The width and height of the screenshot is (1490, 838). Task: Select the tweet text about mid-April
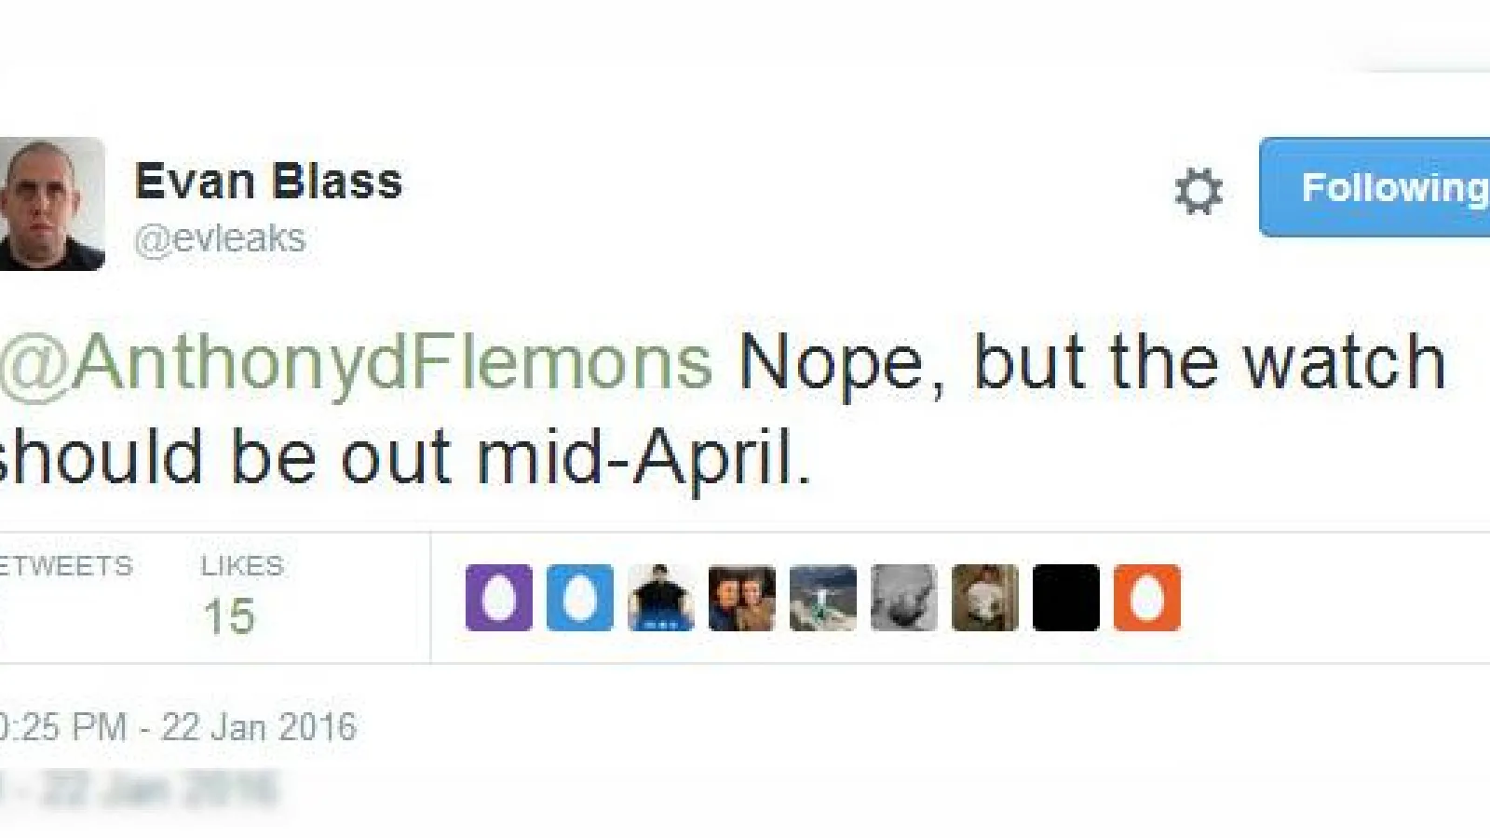(x=723, y=410)
